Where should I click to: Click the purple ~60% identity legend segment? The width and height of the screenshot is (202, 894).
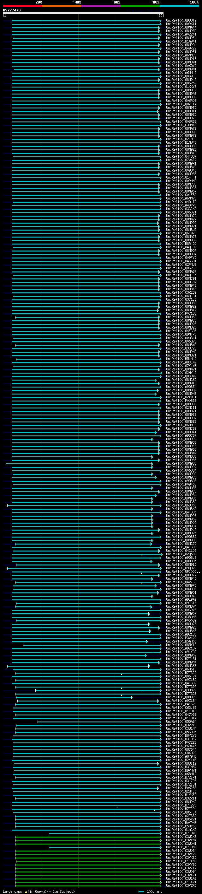click(101, 6)
